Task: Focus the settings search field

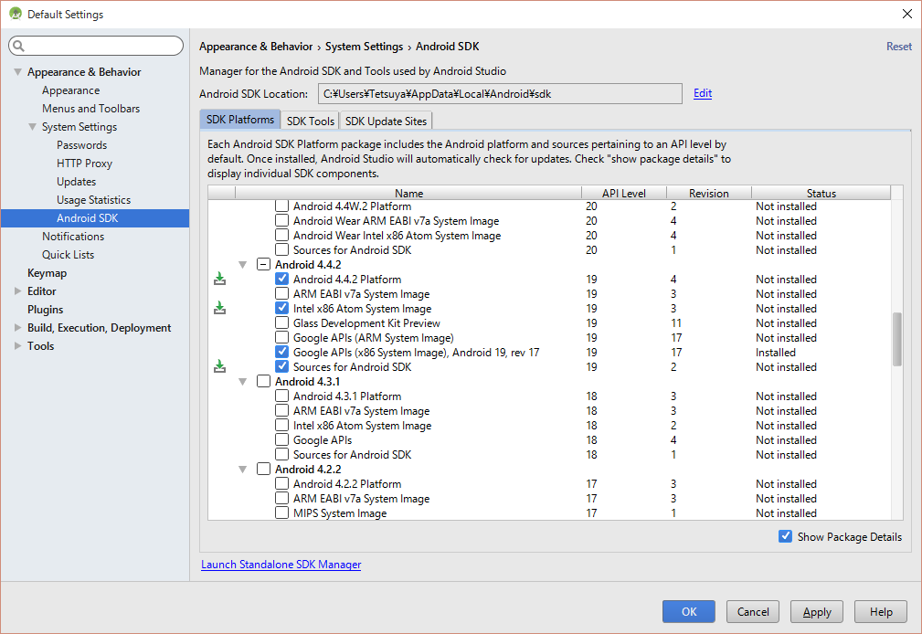Action: click(x=96, y=46)
